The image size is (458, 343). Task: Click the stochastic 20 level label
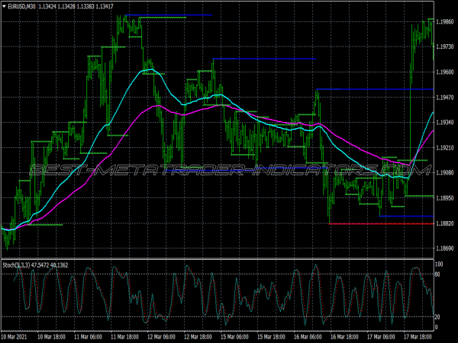pyautogui.click(x=437, y=317)
